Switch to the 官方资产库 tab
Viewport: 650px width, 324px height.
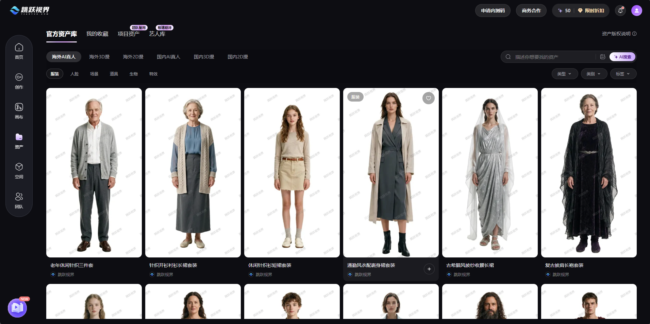62,34
